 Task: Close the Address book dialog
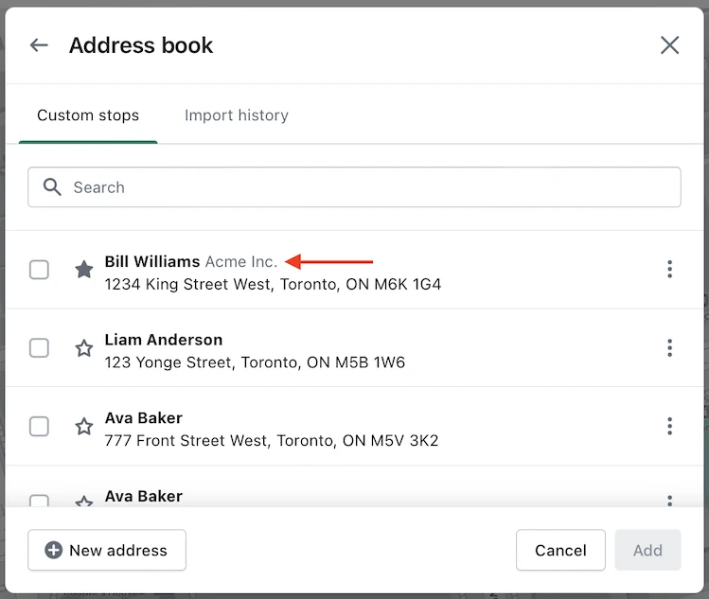pyautogui.click(x=669, y=45)
